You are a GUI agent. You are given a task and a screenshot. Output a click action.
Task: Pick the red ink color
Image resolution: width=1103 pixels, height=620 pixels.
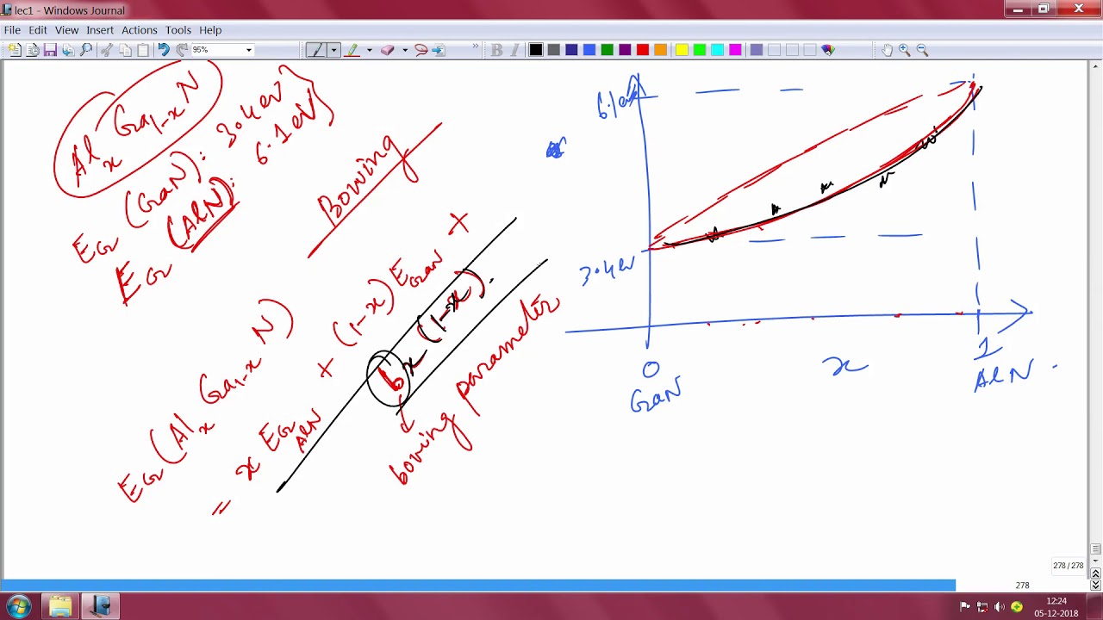[643, 50]
